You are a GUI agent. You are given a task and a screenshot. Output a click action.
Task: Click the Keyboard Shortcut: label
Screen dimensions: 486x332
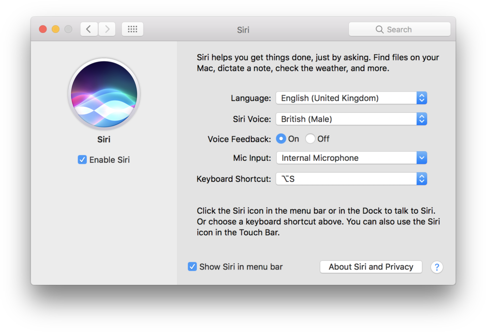tap(234, 179)
